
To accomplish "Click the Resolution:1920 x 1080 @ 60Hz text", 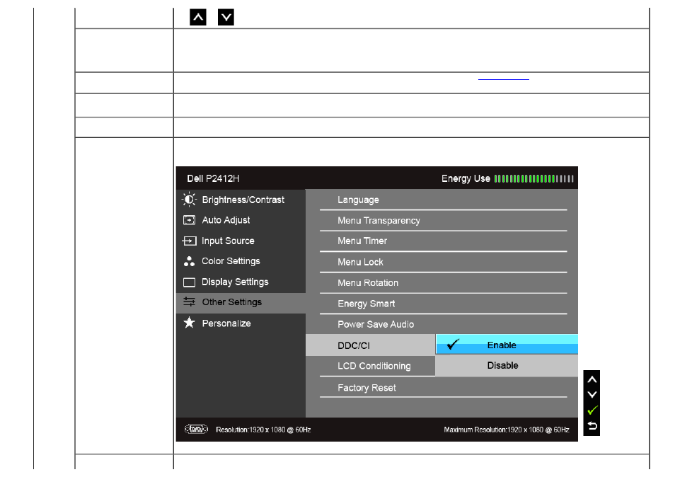I will 263,430.
